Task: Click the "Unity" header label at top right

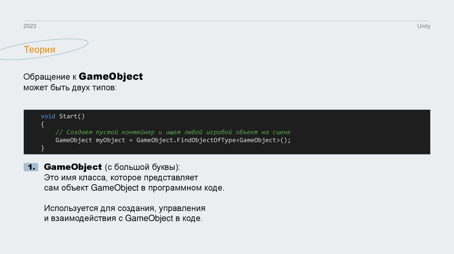Action: pyautogui.click(x=423, y=27)
